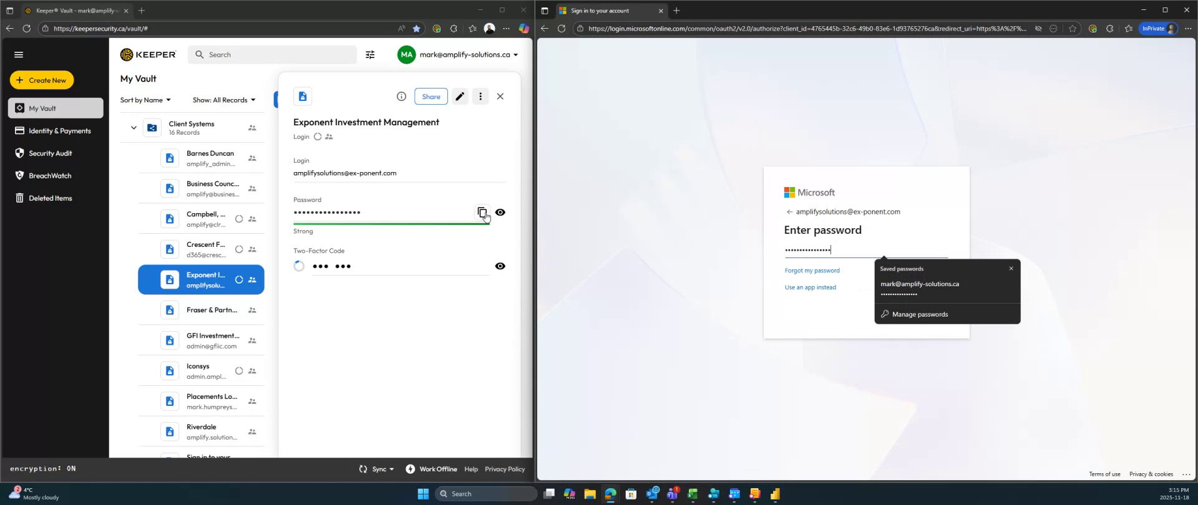Open Help link in Keeper footer

pyautogui.click(x=471, y=469)
